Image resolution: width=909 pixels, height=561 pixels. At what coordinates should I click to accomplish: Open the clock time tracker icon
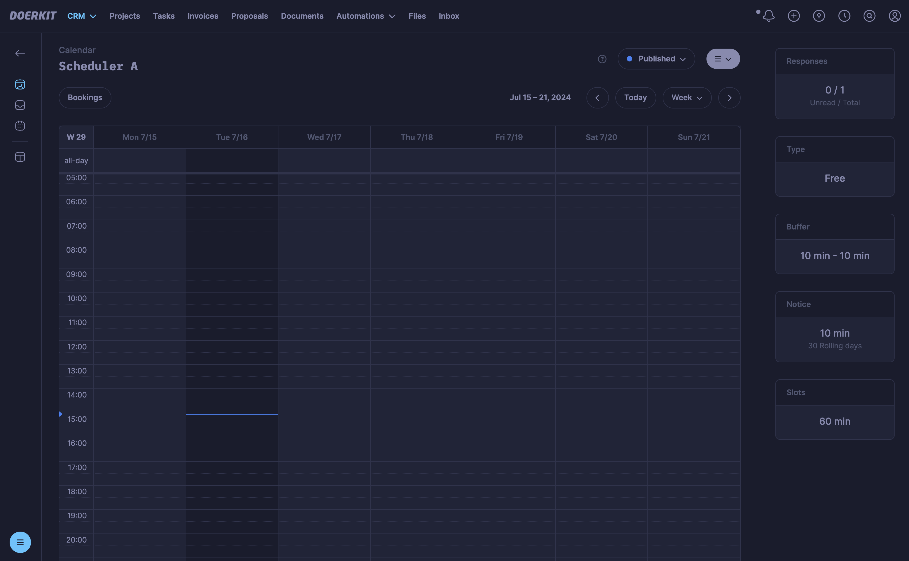tap(844, 16)
